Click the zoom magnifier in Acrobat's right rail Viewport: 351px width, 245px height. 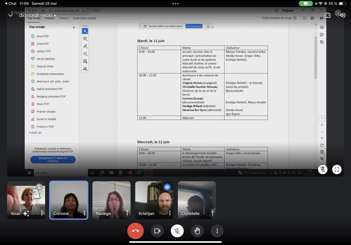322,159
